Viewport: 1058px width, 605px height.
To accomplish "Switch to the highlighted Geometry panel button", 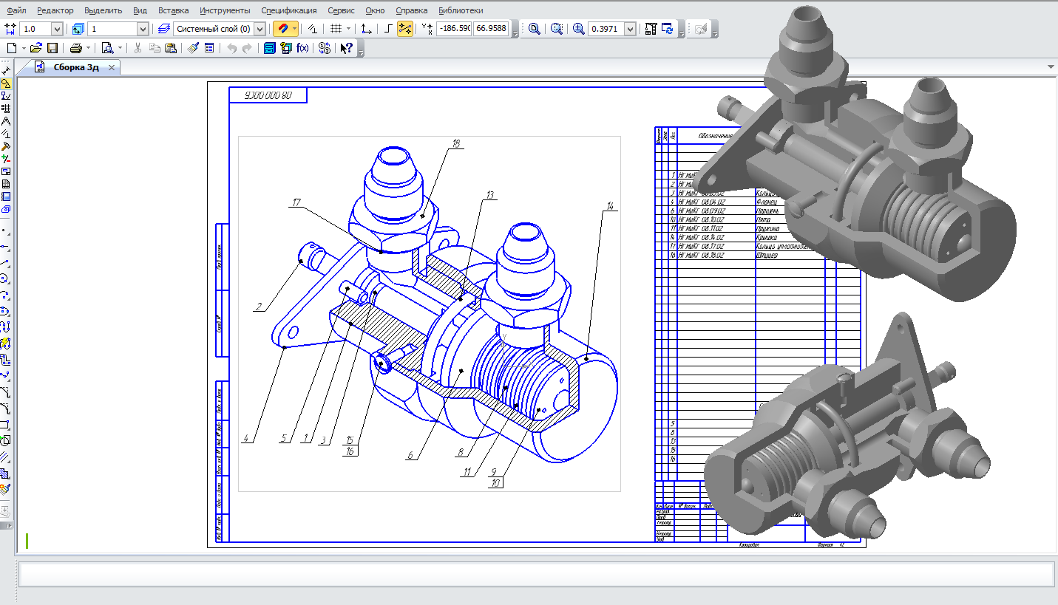I will tap(6, 83).
